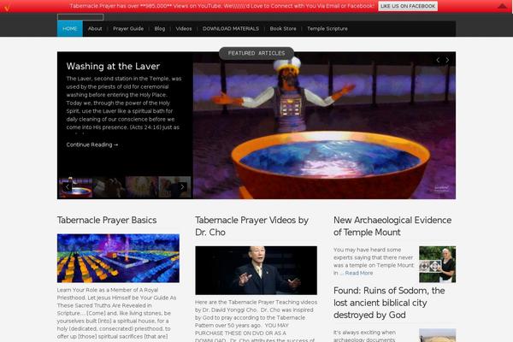Select the laver thumbnail in slider strip
This screenshot has height=342, width=513.
tap(76, 187)
